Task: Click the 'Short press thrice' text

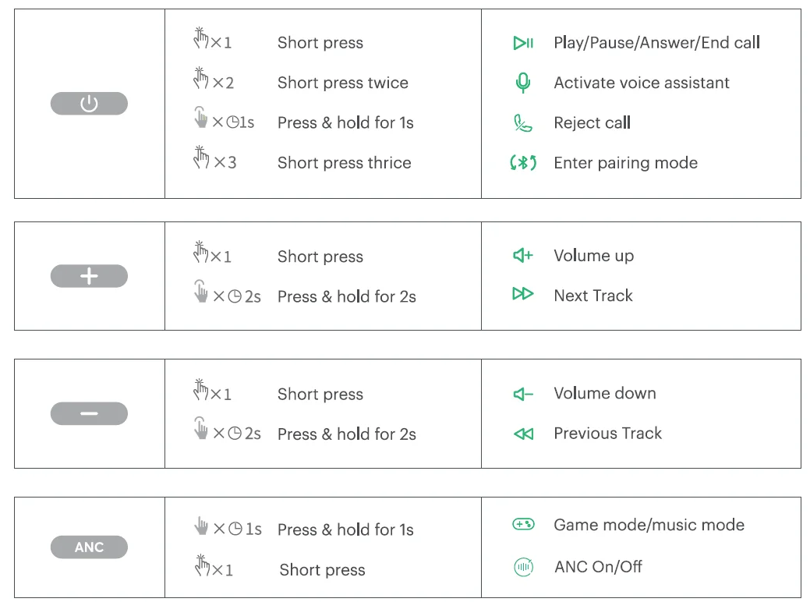Action: [344, 163]
